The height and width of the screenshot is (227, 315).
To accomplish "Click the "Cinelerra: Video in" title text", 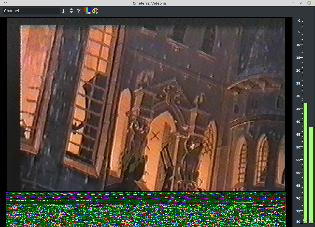I will (x=149, y=3).
